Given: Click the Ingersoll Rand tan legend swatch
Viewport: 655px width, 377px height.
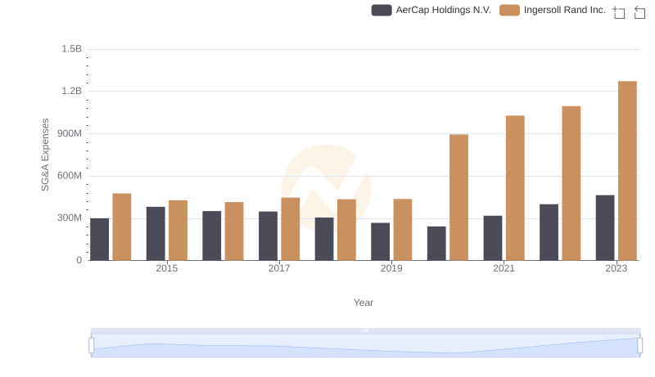Looking at the screenshot, I should [509, 10].
